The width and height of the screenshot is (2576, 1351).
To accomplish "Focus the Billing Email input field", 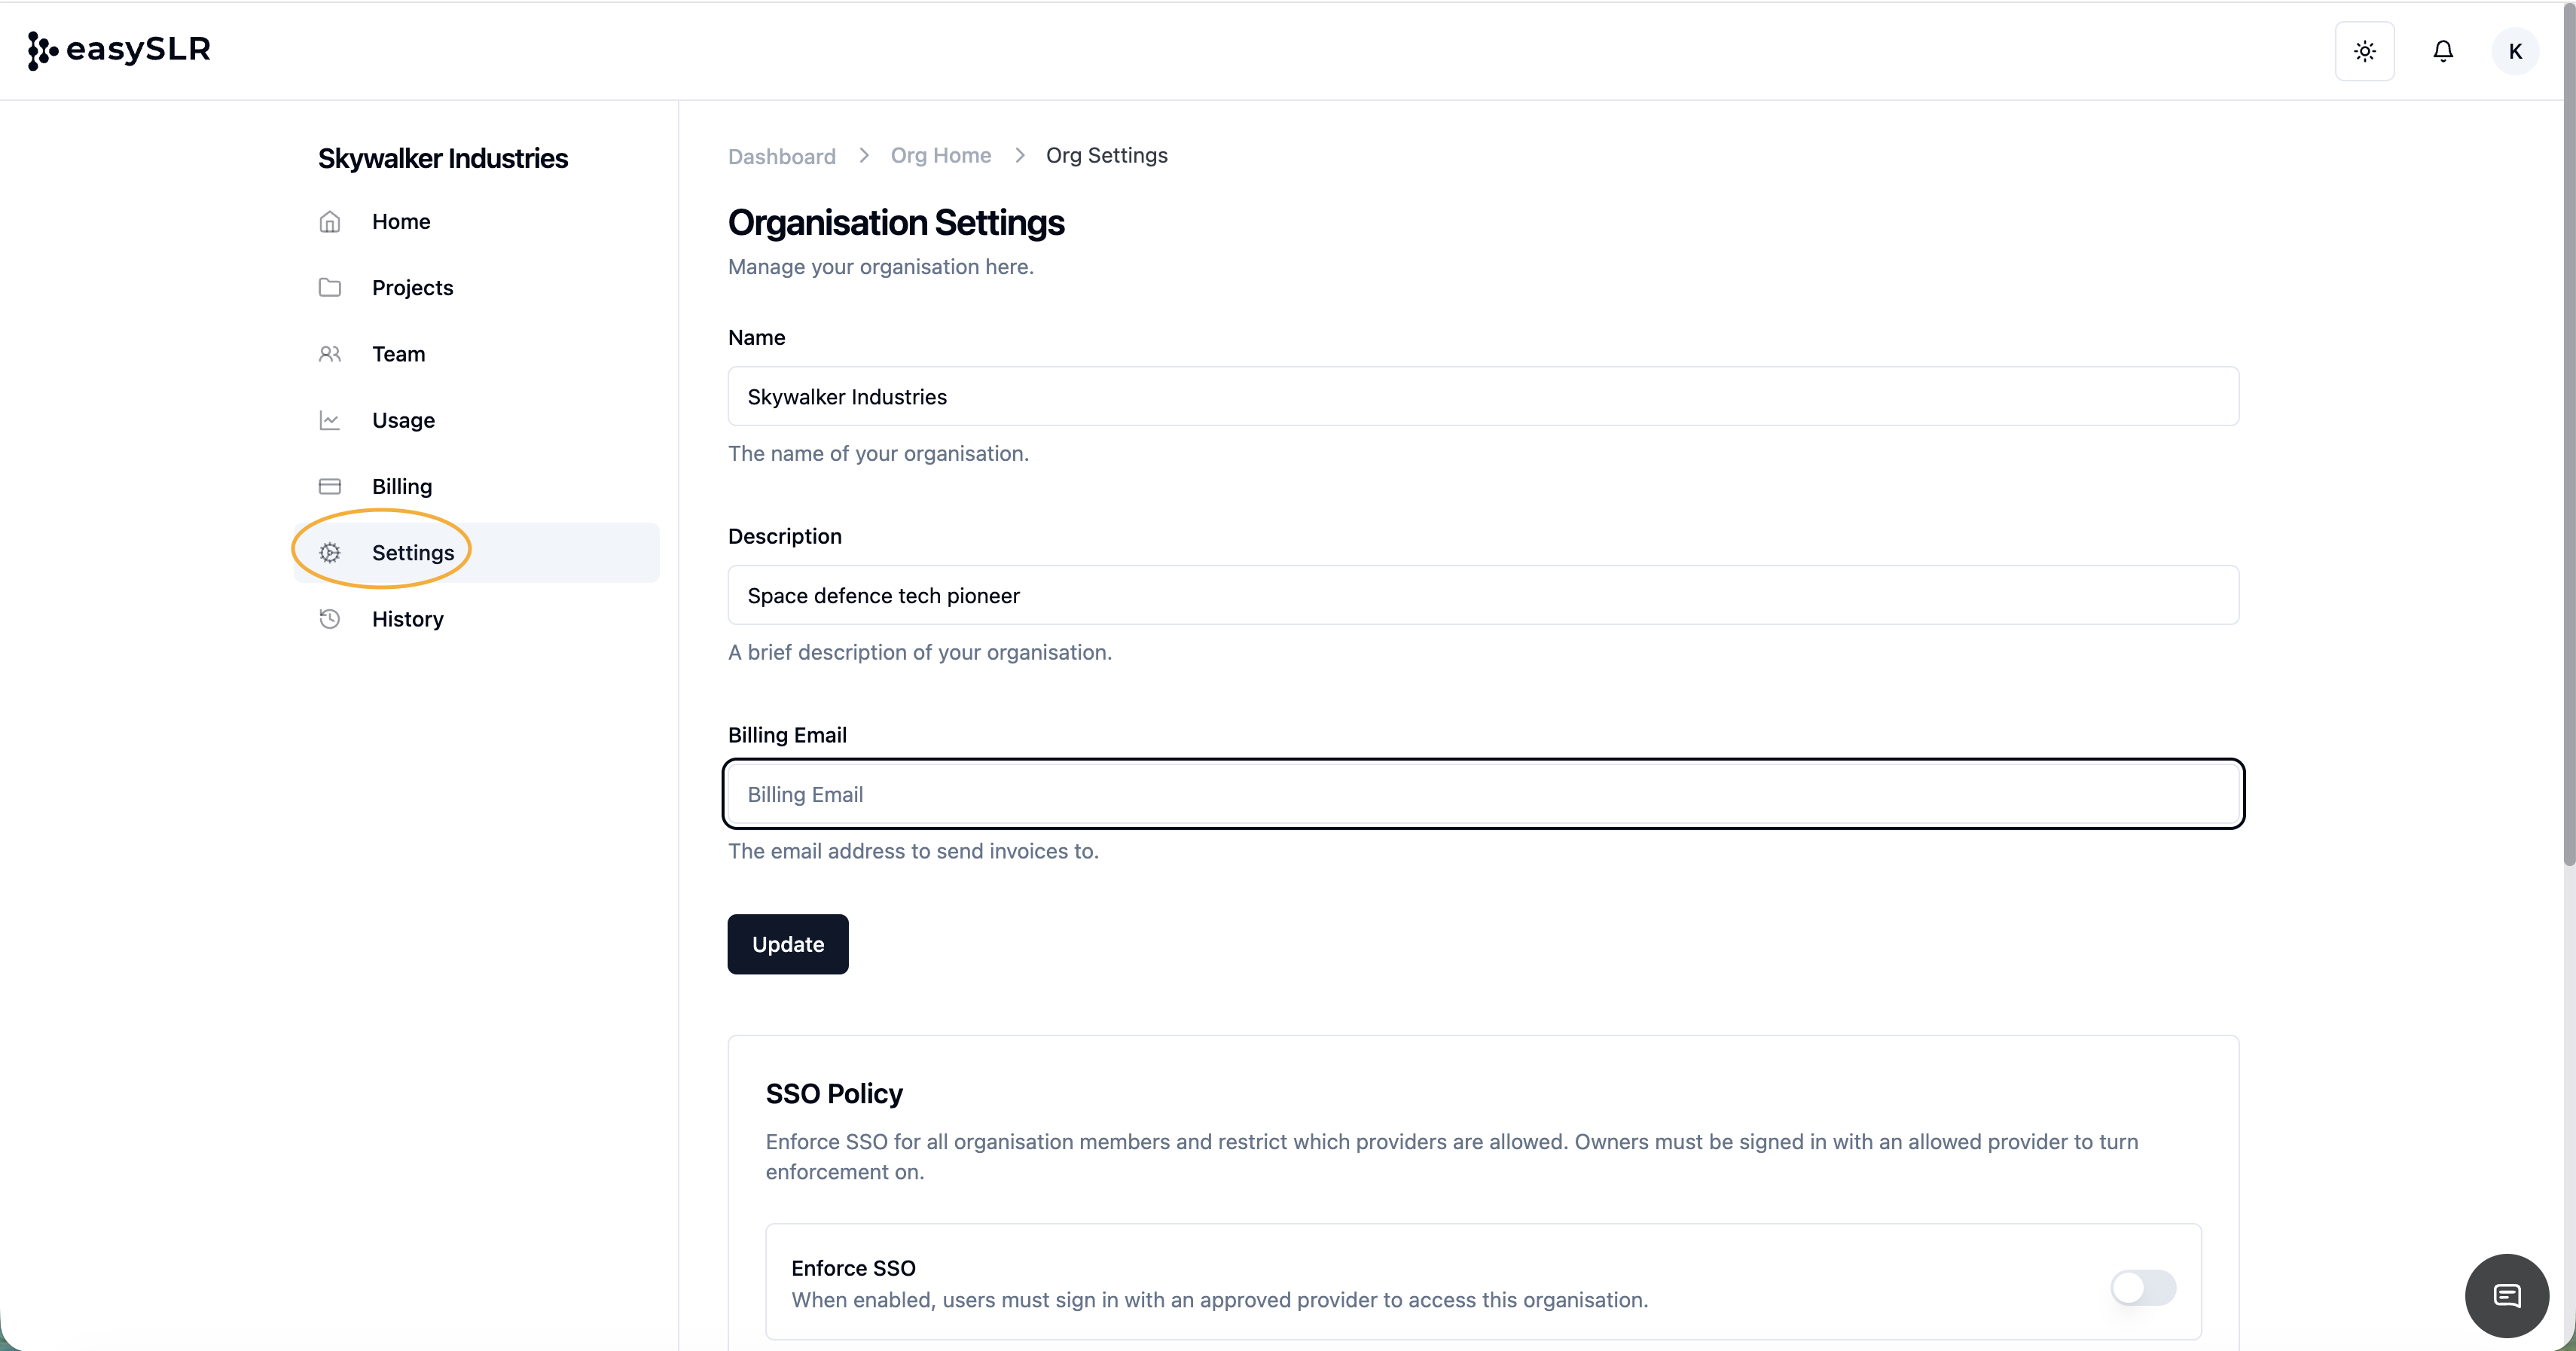I will click(1482, 794).
